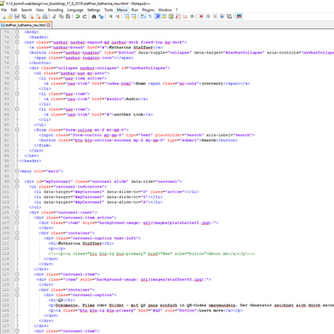Open the Function List panel icon
The image size is (334, 334).
(x=178, y=17)
